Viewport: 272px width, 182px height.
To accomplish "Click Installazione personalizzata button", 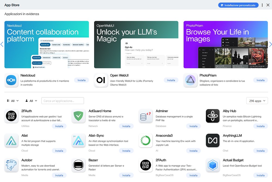I will tap(238, 5).
